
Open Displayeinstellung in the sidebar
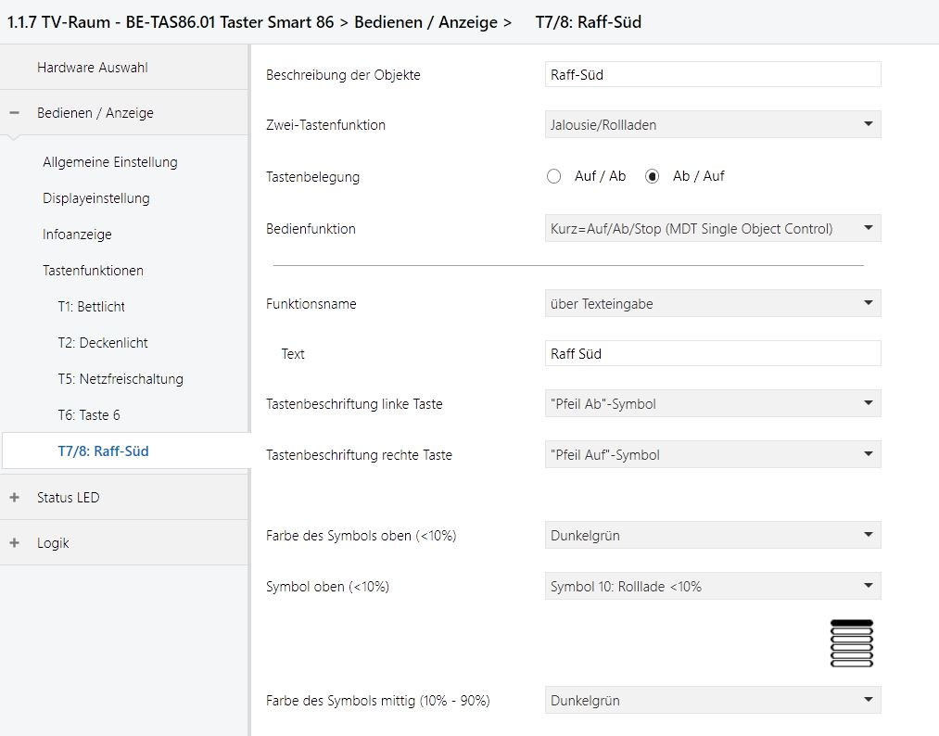[95, 198]
